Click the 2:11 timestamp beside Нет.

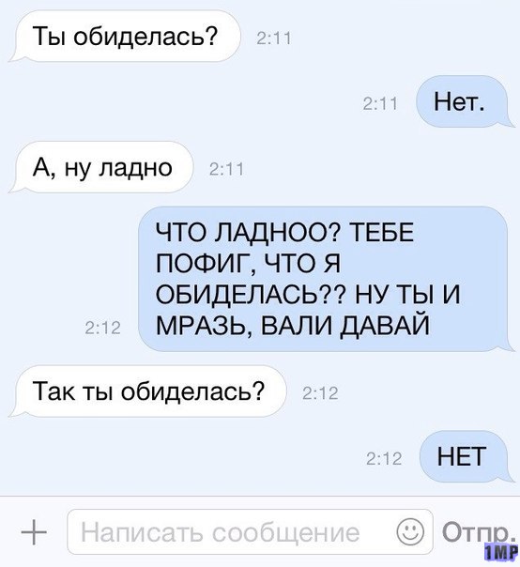(380, 104)
